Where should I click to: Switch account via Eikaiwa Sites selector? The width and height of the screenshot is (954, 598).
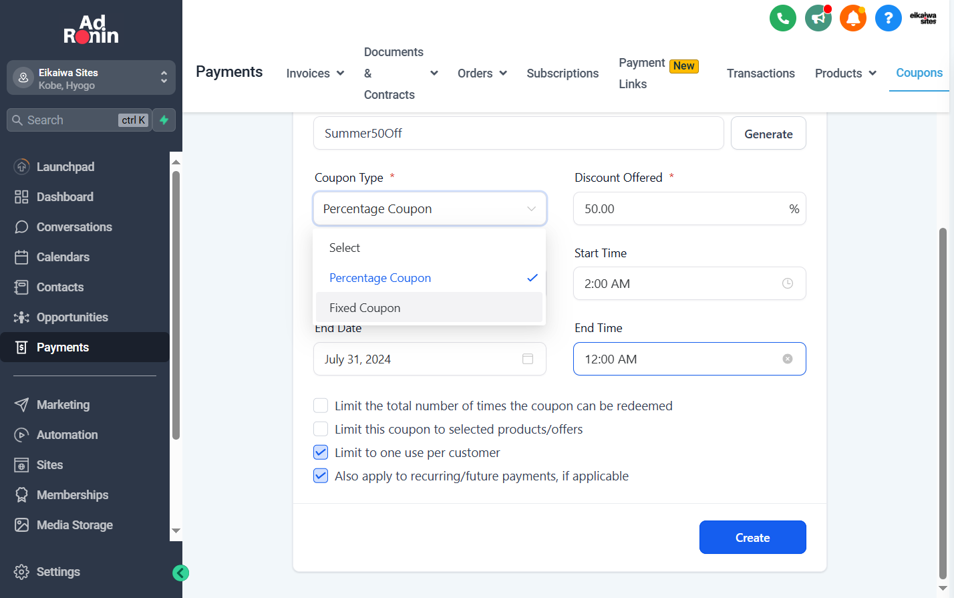(91, 78)
